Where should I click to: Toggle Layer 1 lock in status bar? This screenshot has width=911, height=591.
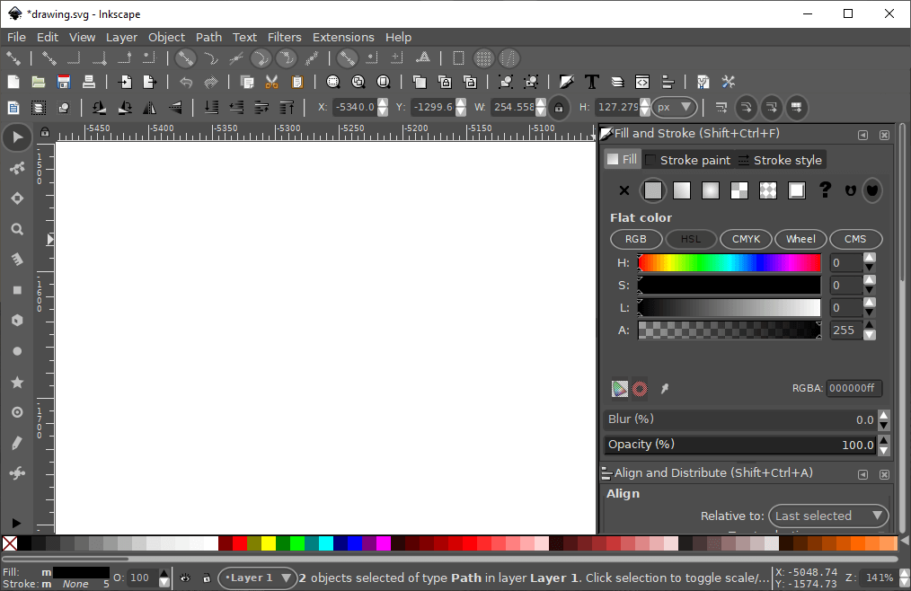[x=207, y=578]
